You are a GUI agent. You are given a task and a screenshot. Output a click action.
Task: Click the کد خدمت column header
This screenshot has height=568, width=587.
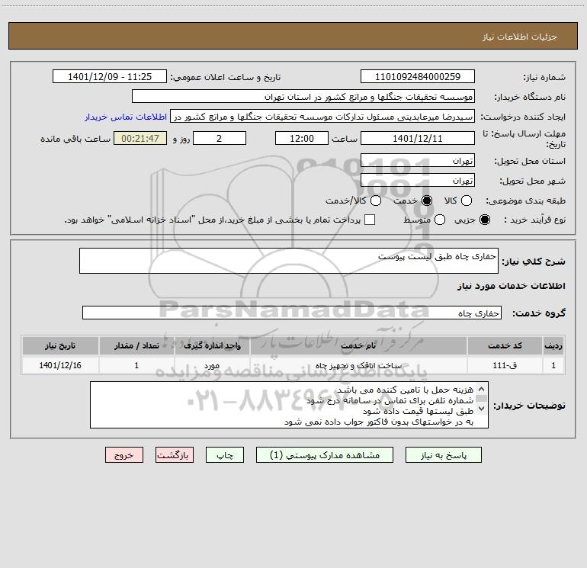coord(505,345)
